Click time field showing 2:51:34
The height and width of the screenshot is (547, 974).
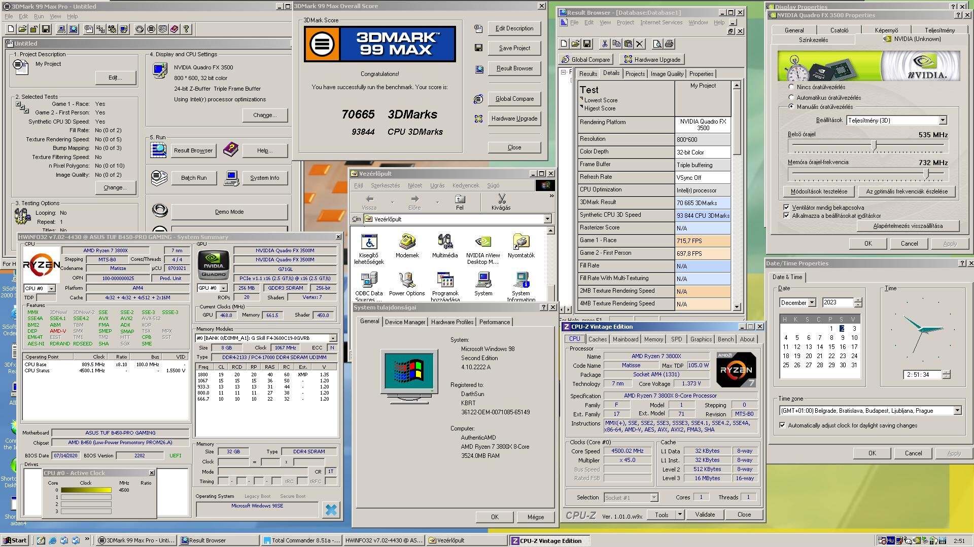click(x=922, y=375)
